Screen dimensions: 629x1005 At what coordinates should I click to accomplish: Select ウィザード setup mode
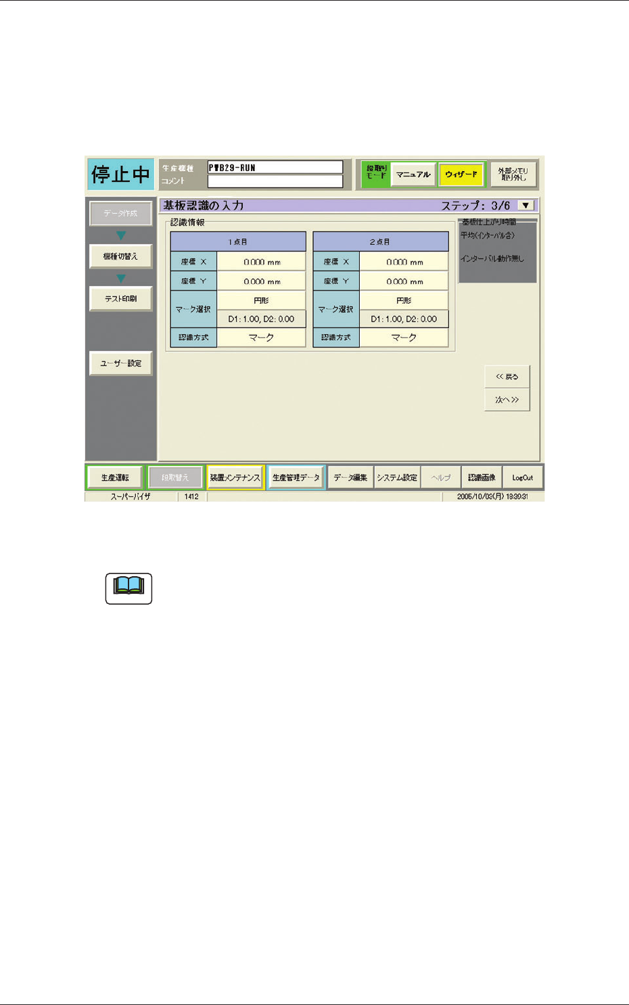(461, 174)
